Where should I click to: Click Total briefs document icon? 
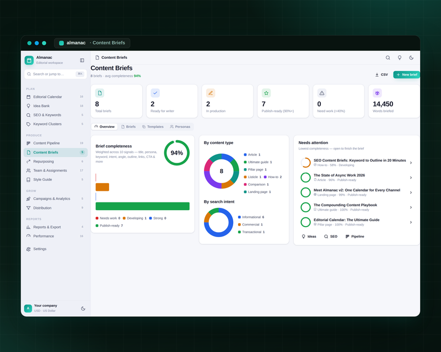(100, 93)
